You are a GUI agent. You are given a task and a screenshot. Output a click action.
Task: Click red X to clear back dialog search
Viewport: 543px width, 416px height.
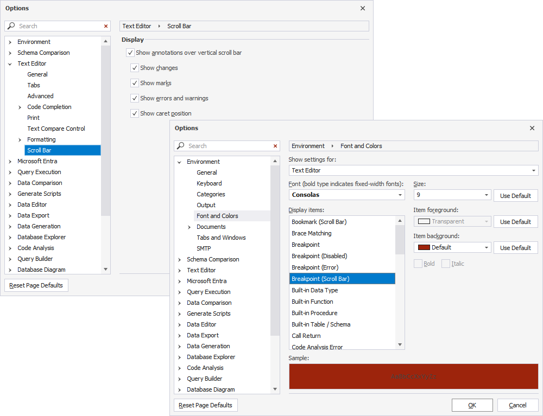[106, 25]
